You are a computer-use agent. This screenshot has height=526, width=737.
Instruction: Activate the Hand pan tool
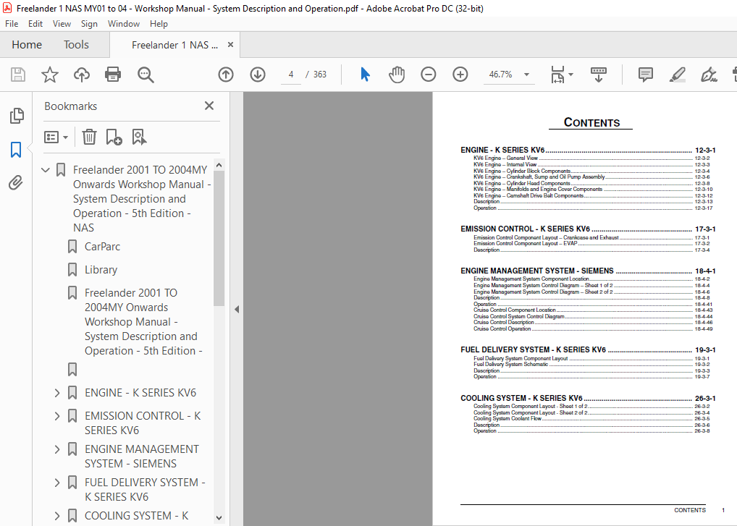tap(397, 75)
